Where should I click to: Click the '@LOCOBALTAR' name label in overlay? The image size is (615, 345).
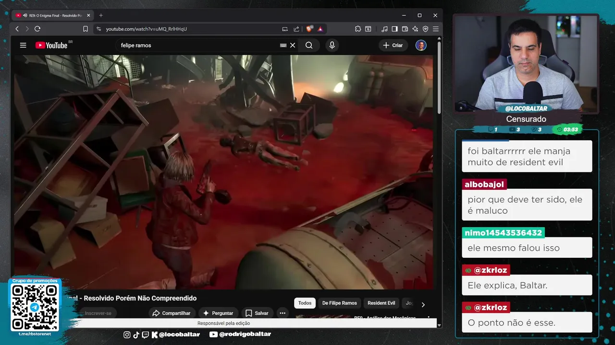[526, 108]
